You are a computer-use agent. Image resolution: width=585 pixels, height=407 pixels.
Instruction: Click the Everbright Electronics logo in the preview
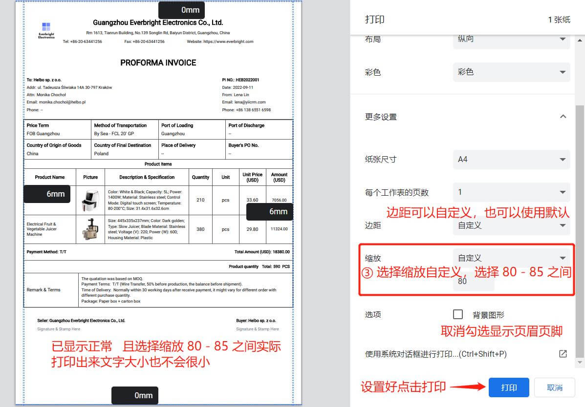[x=46, y=31]
